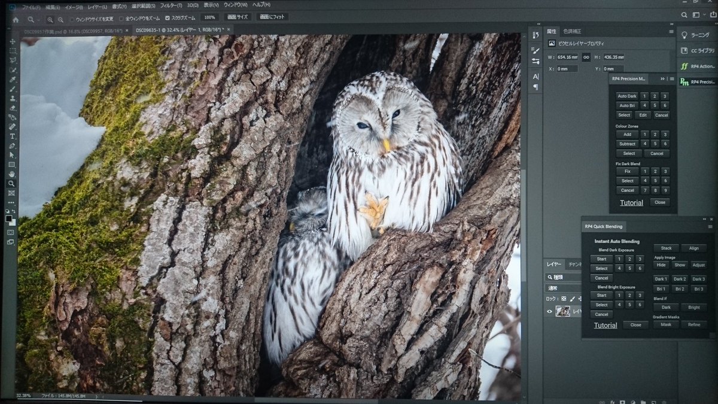The image size is (718, 404).
Task: Click Auto Dark in RP4 Precision Masks
Action: click(x=626, y=96)
